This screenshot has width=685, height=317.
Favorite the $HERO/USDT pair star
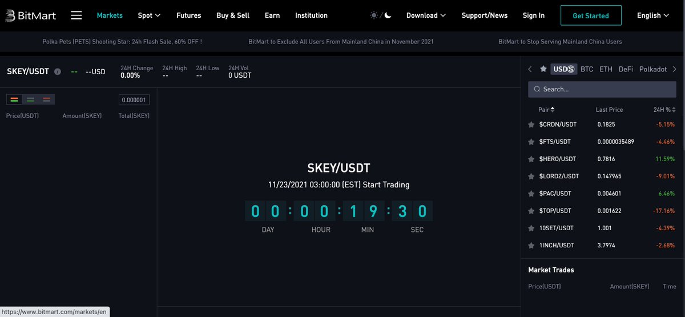[531, 159]
